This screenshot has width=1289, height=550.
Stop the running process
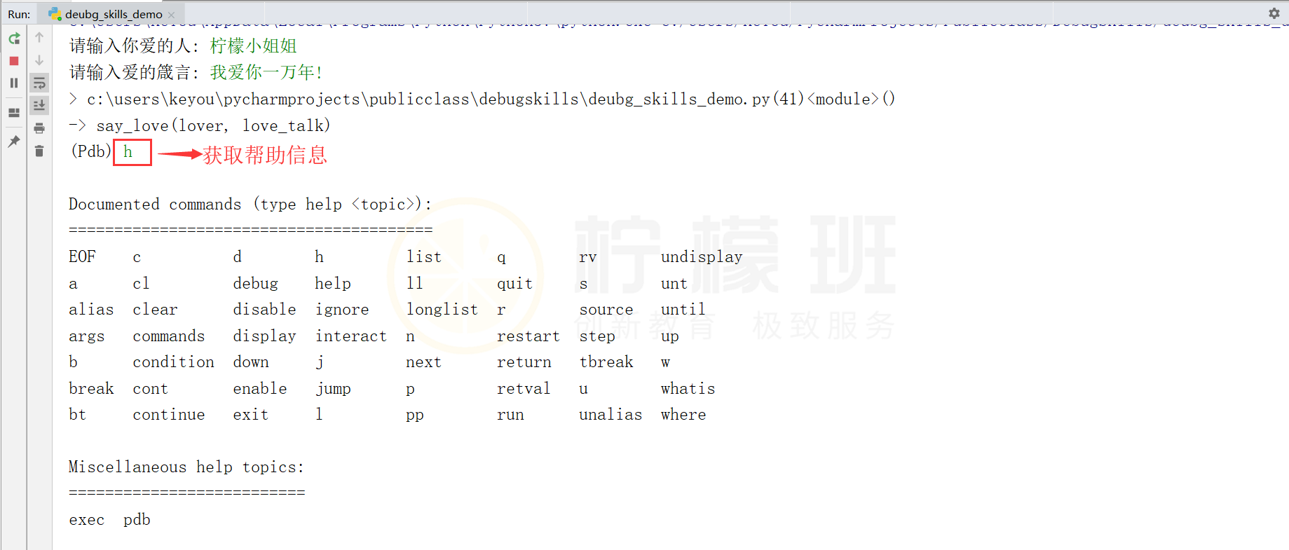point(14,61)
